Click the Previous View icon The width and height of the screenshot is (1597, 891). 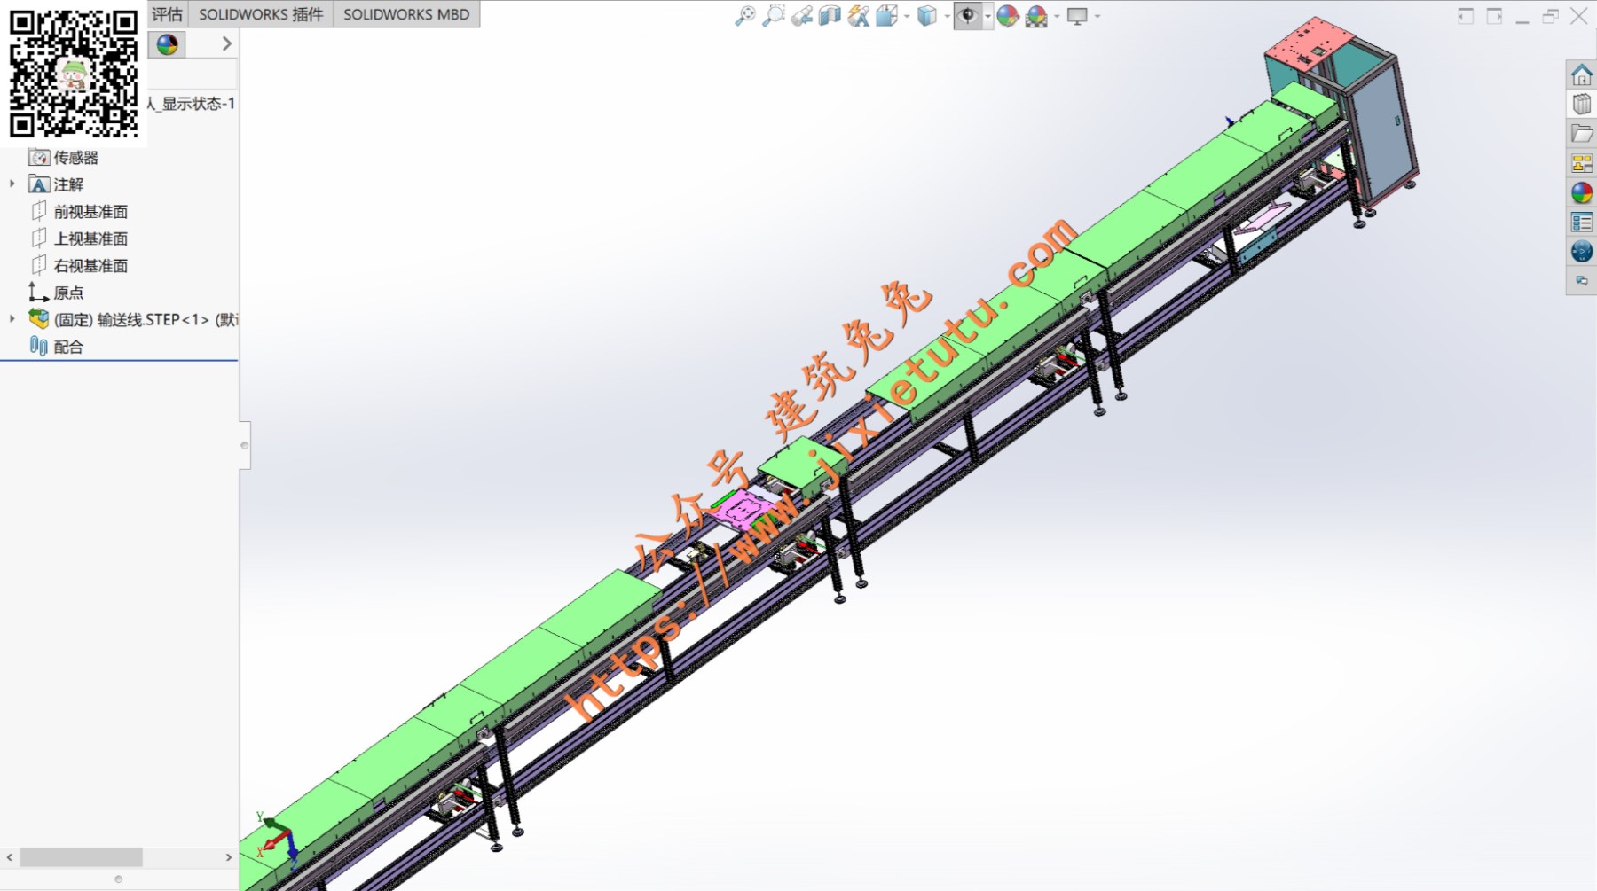click(x=802, y=16)
